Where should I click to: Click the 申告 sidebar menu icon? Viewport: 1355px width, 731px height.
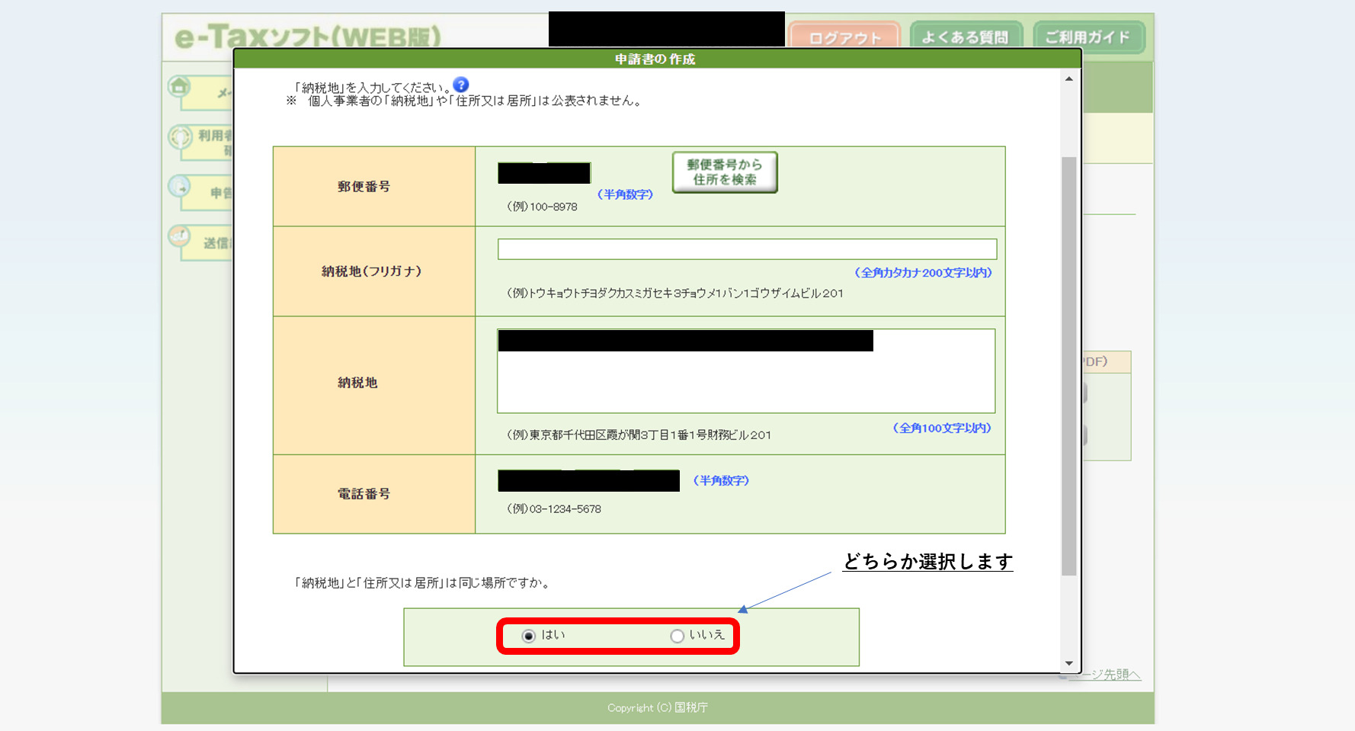point(180,187)
